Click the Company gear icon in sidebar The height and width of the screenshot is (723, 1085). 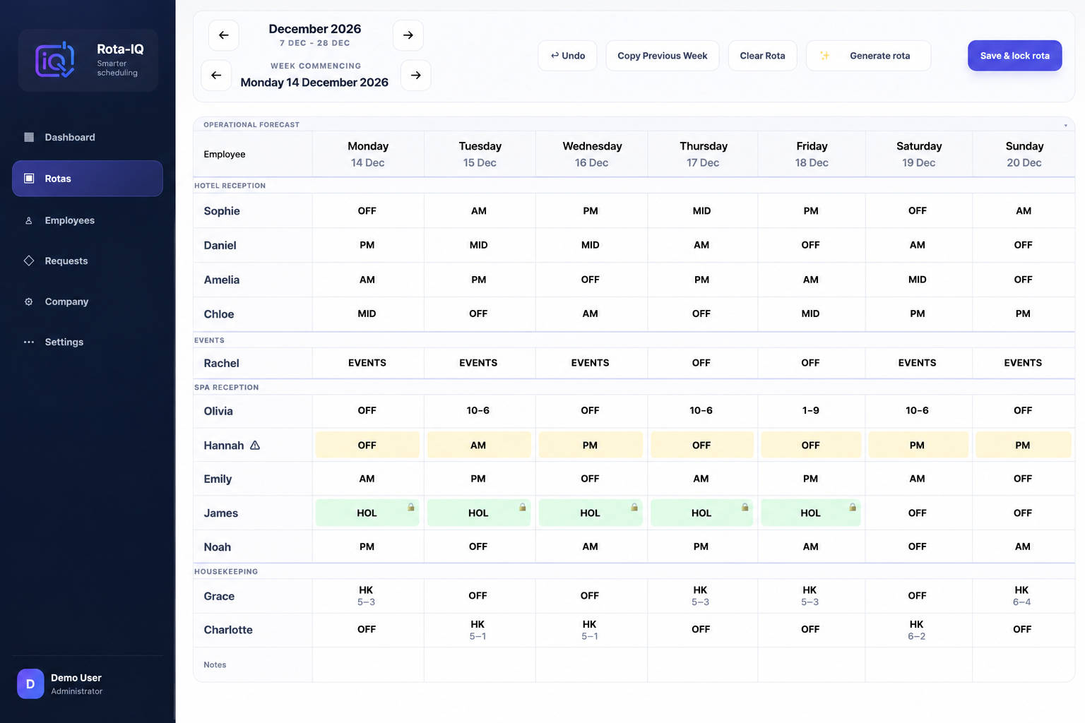(x=29, y=301)
